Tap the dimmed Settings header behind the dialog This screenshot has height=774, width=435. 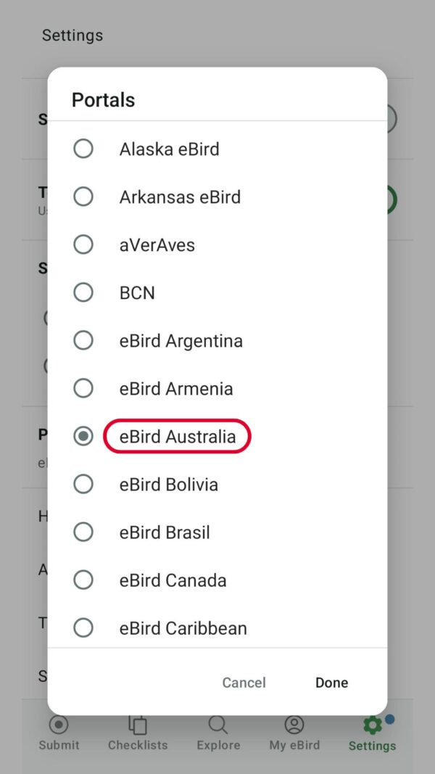point(72,35)
